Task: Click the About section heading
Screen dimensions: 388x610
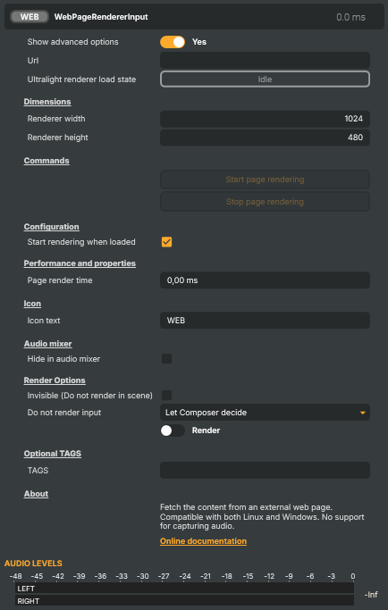Action: pyautogui.click(x=37, y=494)
